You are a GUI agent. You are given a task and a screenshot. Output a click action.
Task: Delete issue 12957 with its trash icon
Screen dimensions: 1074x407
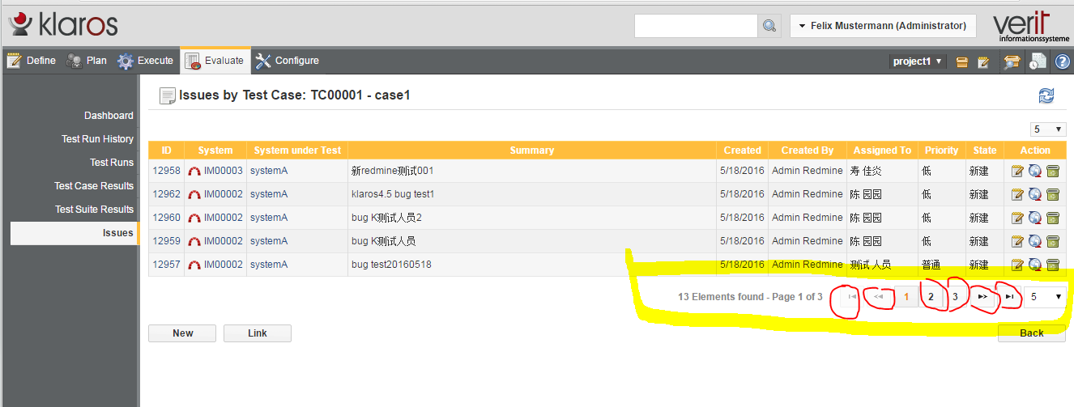coord(1053,265)
